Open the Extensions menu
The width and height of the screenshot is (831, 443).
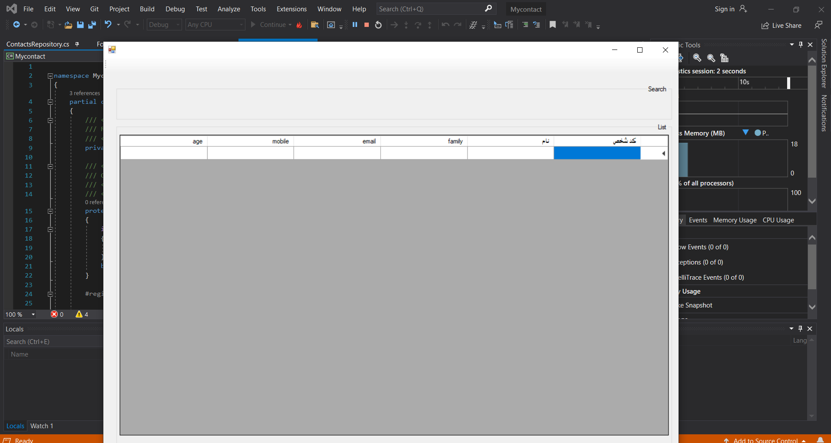point(291,9)
